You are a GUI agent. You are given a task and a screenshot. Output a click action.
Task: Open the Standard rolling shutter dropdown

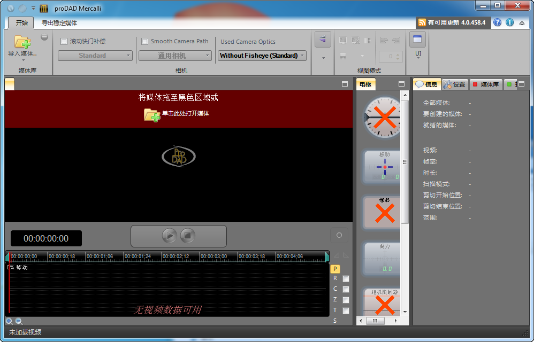click(95, 56)
